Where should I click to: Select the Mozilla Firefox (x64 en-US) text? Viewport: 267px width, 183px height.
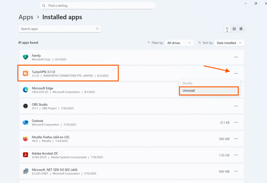pos(51,137)
